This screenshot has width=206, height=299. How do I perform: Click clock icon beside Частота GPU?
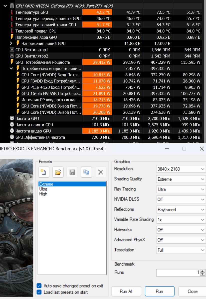(x=12, y=118)
